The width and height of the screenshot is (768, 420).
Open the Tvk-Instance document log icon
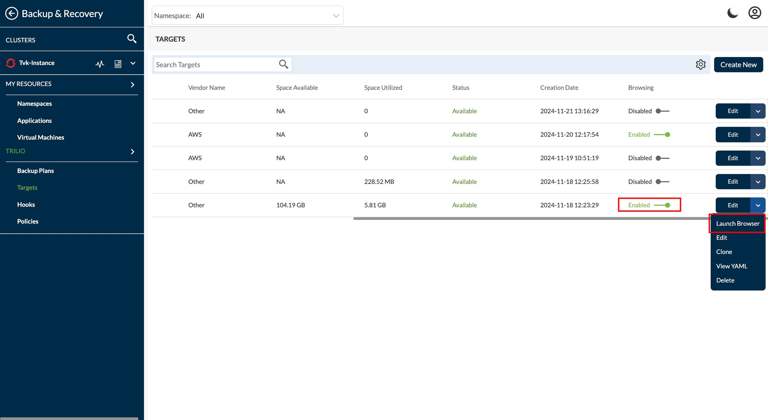(x=118, y=64)
